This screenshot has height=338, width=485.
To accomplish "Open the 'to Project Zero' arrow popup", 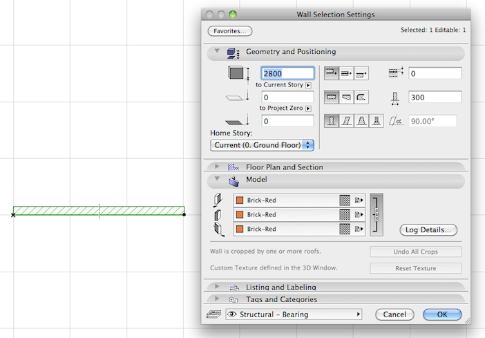I will pyautogui.click(x=308, y=109).
